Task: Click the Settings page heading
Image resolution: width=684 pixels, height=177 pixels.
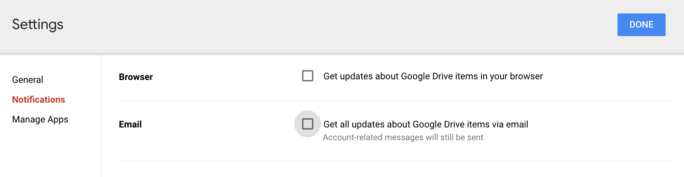Action: point(38,24)
